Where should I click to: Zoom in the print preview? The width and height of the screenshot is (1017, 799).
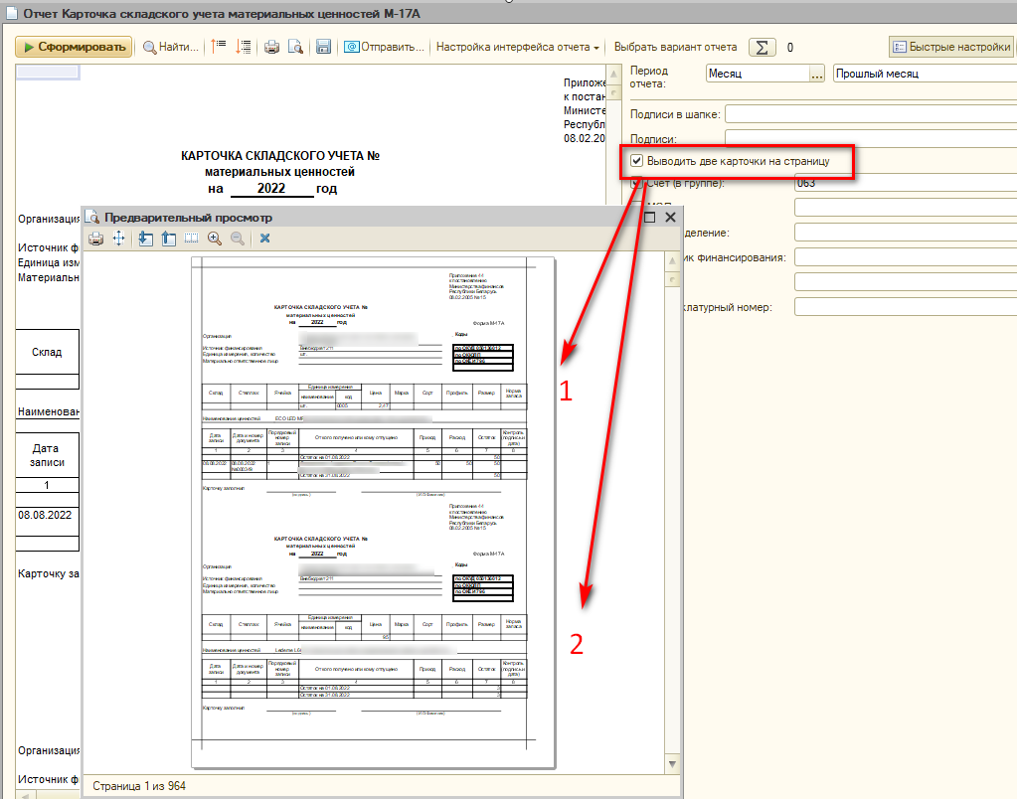pyautogui.click(x=215, y=239)
